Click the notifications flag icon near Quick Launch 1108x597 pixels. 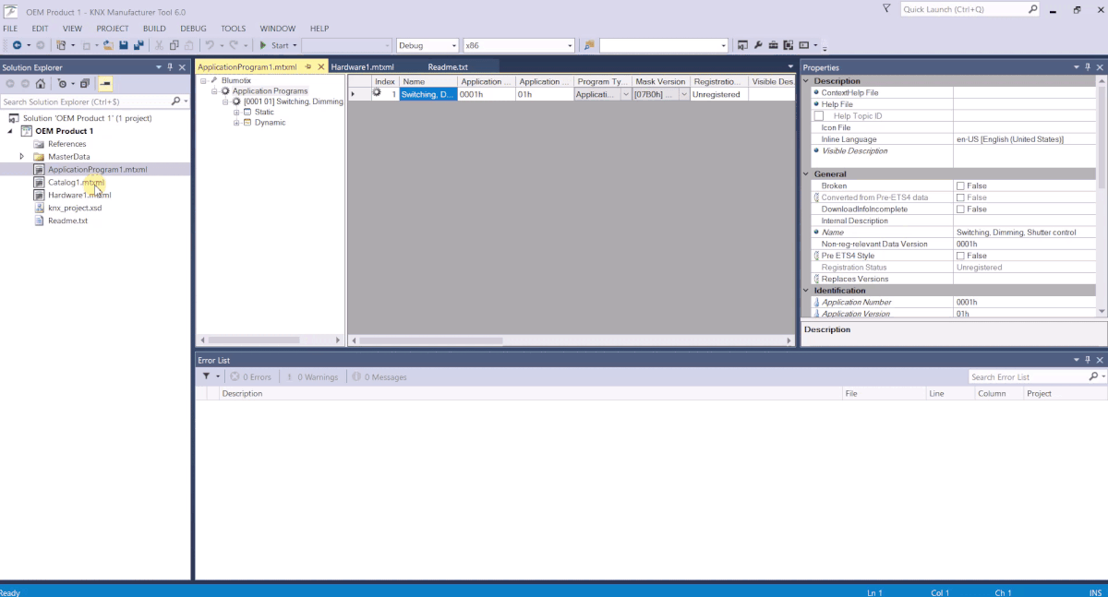point(886,8)
